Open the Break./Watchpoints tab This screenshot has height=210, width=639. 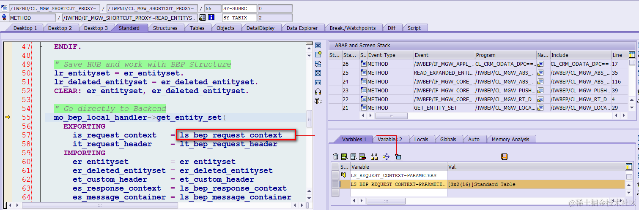point(353,28)
